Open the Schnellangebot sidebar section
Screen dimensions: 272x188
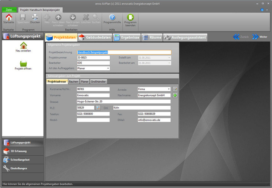point(20,160)
